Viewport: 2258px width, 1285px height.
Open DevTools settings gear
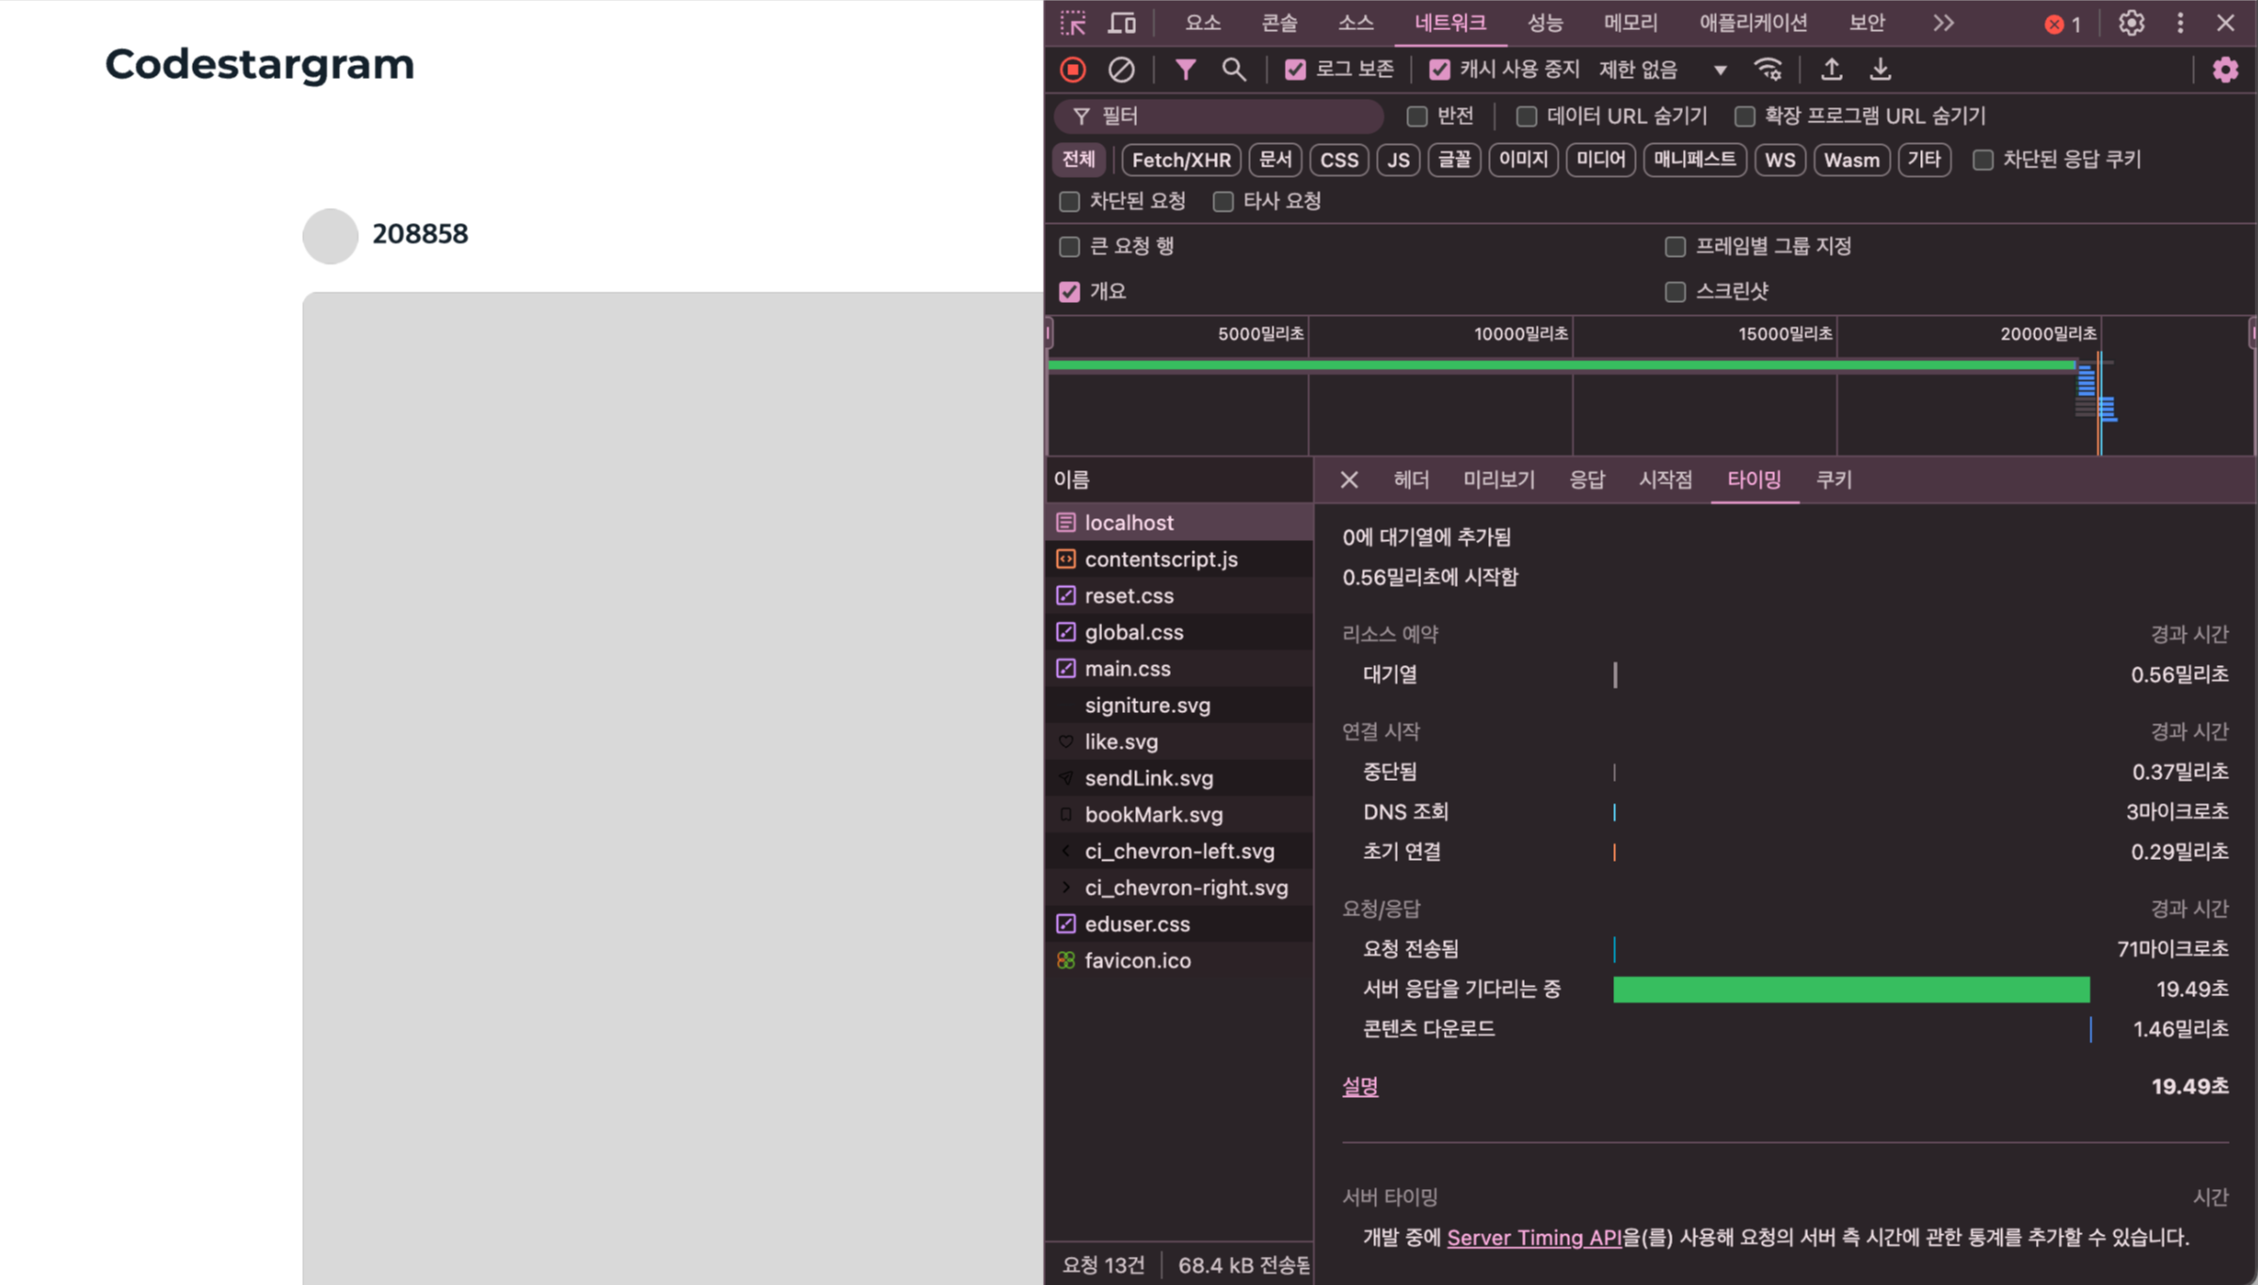tap(2131, 23)
